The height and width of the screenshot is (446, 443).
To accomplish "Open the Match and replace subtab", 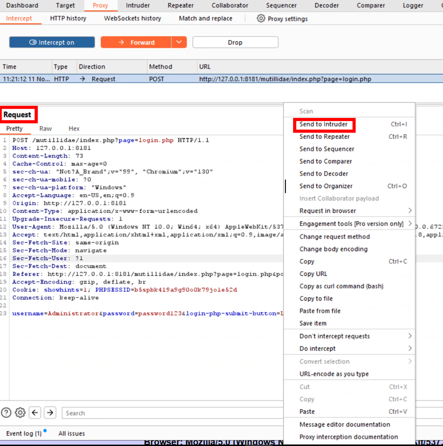I will [205, 18].
